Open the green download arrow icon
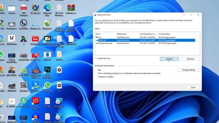The width and height of the screenshot is (219, 123). (x=24, y=101)
